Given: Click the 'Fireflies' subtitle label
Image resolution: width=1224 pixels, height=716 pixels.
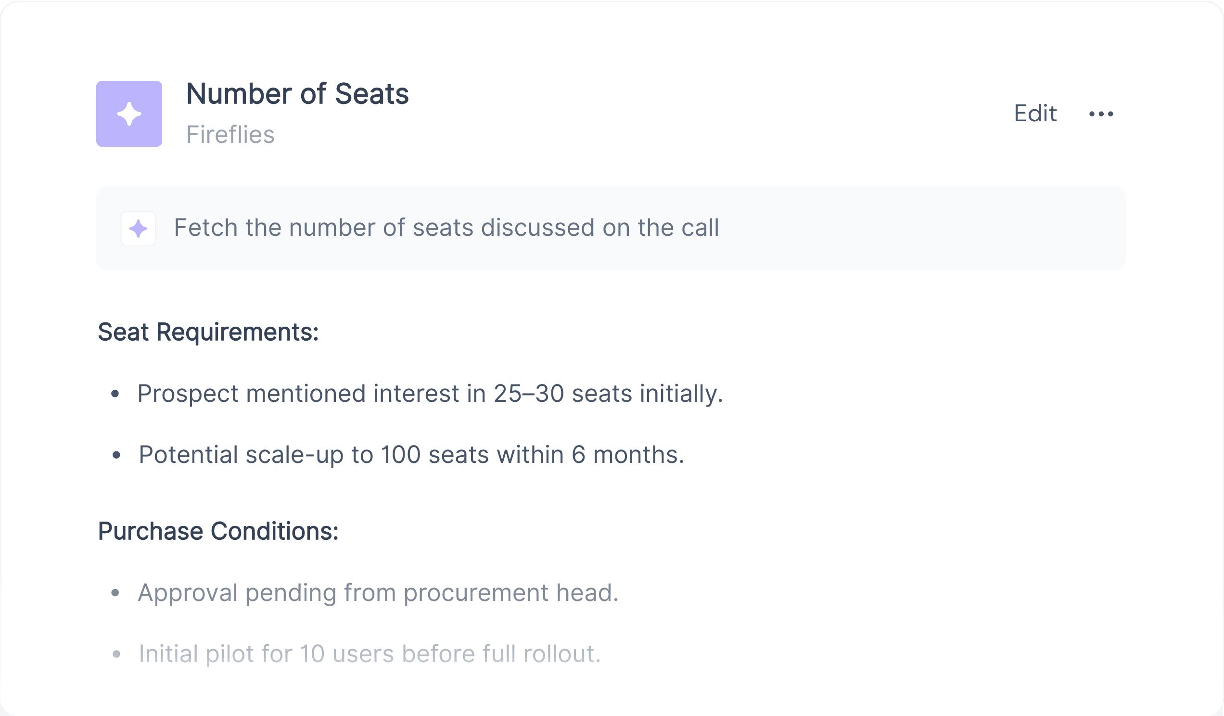Looking at the screenshot, I should coord(230,135).
